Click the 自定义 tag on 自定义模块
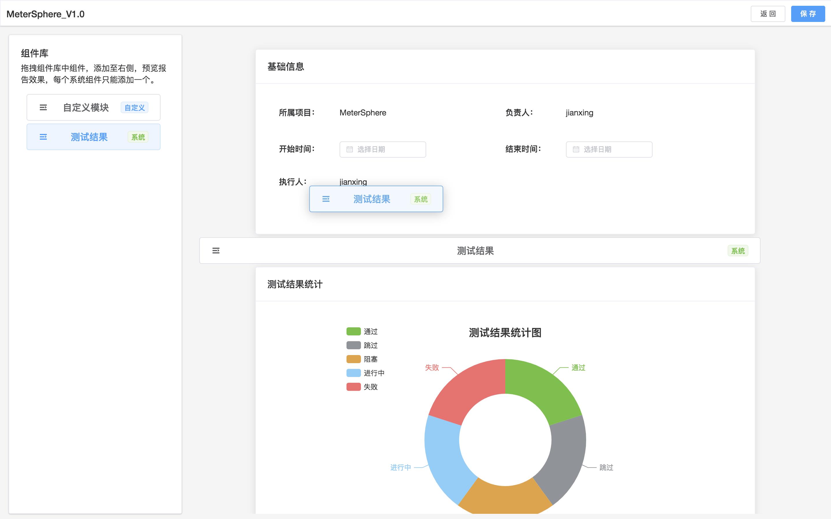This screenshot has height=519, width=831. pos(135,107)
